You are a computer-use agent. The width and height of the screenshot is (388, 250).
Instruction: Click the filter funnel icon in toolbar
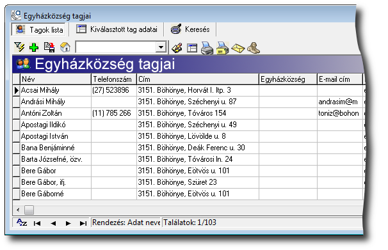point(19,47)
